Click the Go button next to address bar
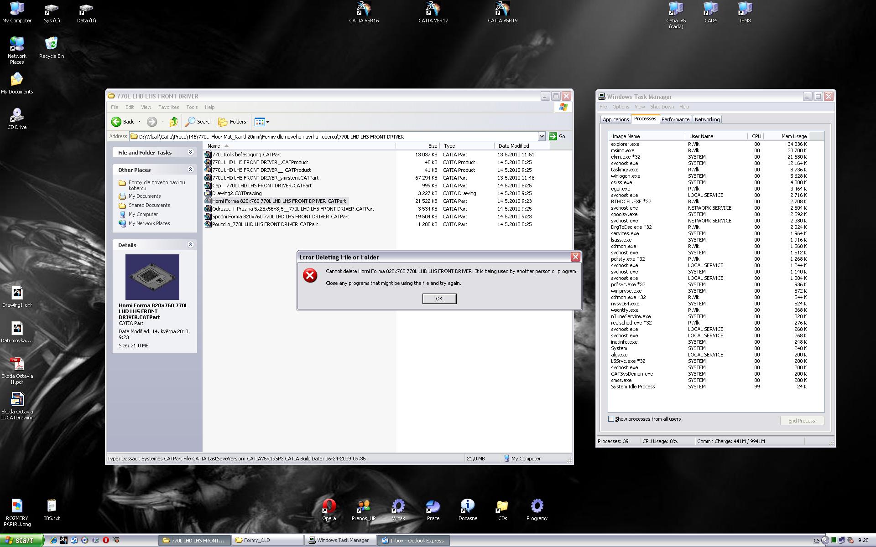This screenshot has width=876, height=547. tap(557, 136)
